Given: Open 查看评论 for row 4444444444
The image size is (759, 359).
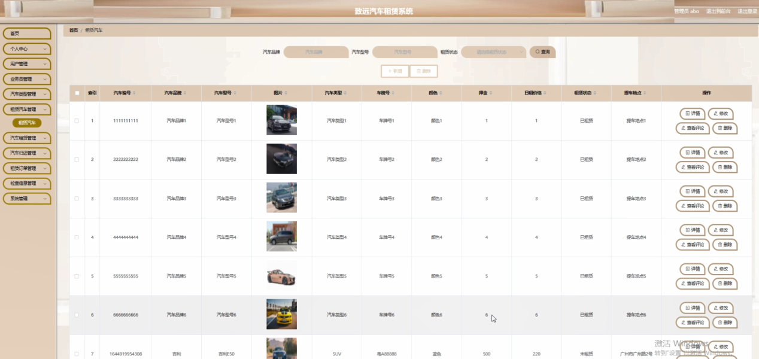Looking at the screenshot, I should click(693, 245).
